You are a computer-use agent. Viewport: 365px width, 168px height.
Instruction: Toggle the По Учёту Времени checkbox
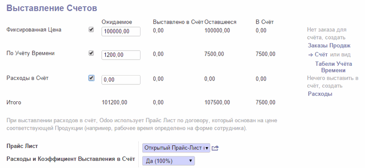tap(91, 53)
